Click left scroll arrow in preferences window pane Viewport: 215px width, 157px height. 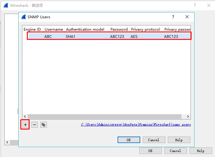point(7,142)
